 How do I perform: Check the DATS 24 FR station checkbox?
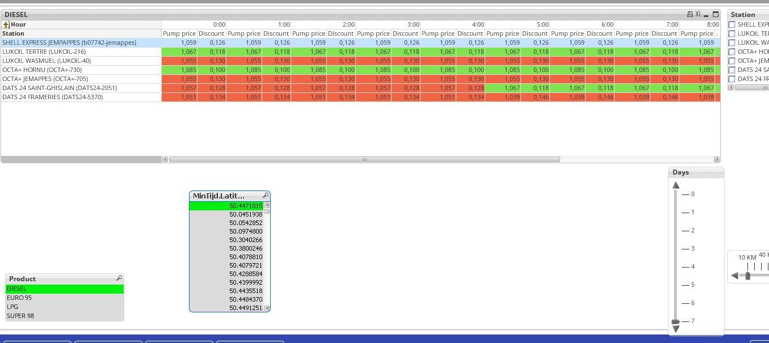click(732, 79)
